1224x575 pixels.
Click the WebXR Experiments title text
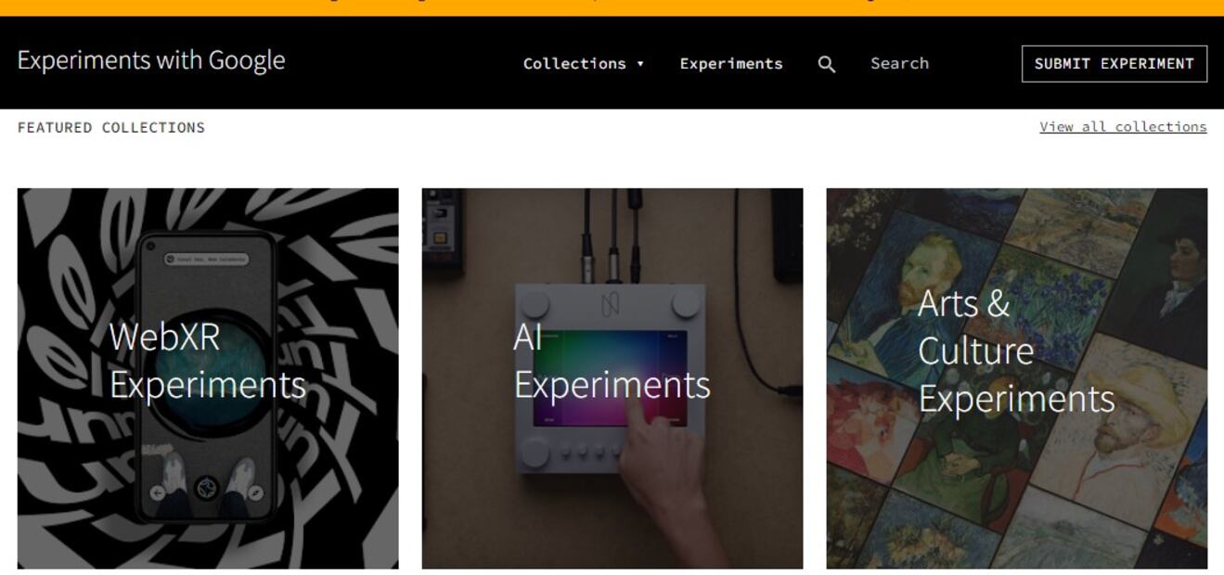[x=207, y=361]
